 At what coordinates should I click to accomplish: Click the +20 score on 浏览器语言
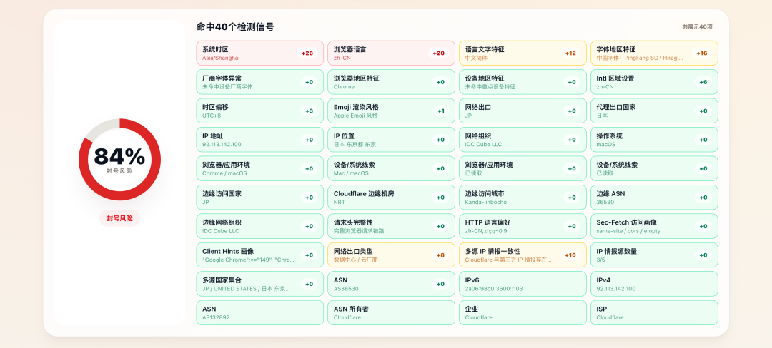(438, 53)
